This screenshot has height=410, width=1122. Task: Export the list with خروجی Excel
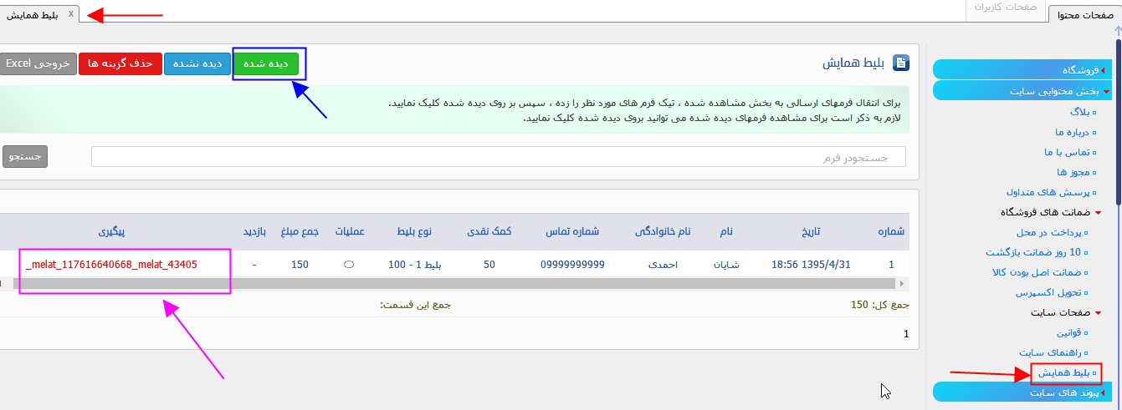pos(37,64)
